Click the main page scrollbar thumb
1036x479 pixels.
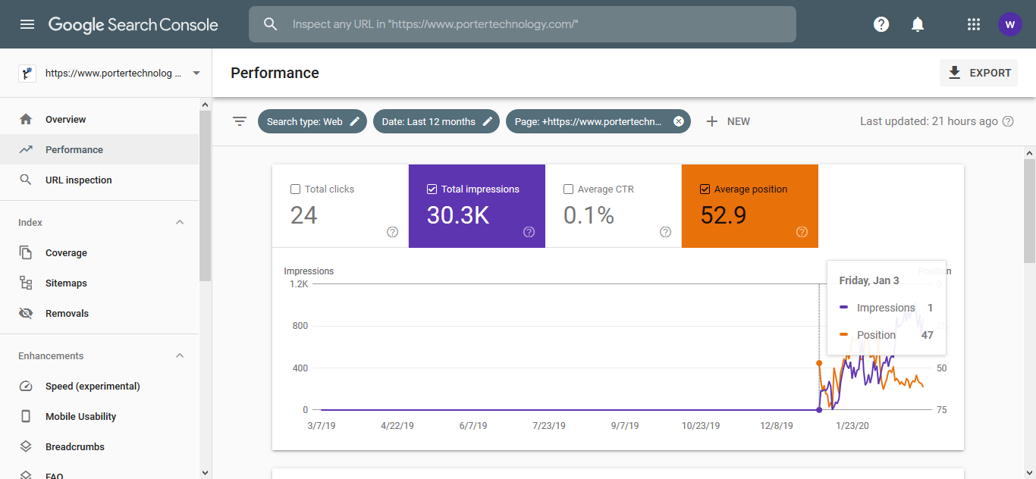tap(1029, 211)
